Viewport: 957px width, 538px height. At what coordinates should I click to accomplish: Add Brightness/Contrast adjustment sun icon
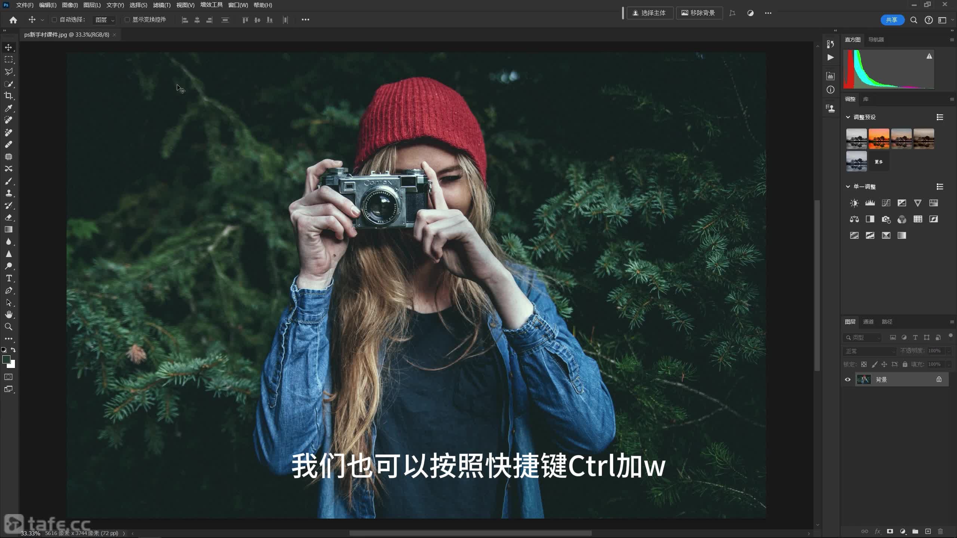click(854, 203)
